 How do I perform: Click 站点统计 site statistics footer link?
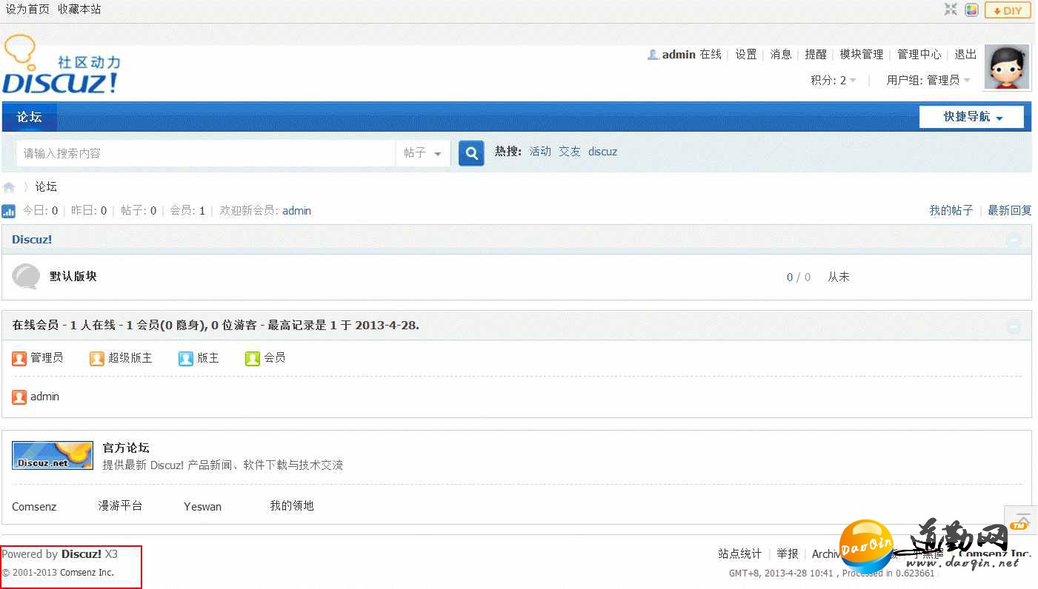[739, 554]
